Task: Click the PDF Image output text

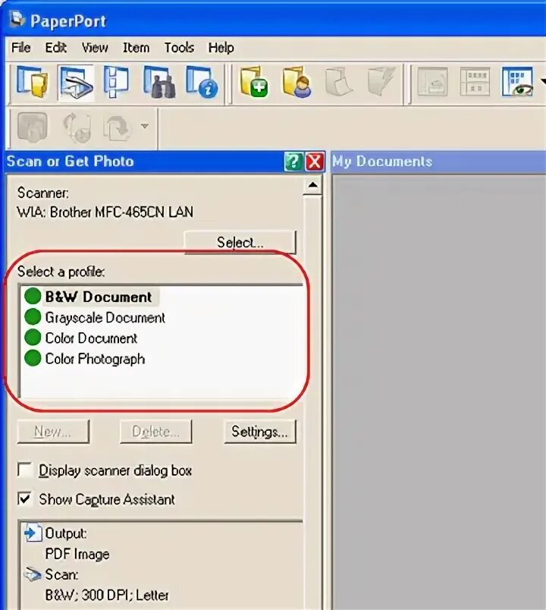Action: pyautogui.click(x=77, y=554)
